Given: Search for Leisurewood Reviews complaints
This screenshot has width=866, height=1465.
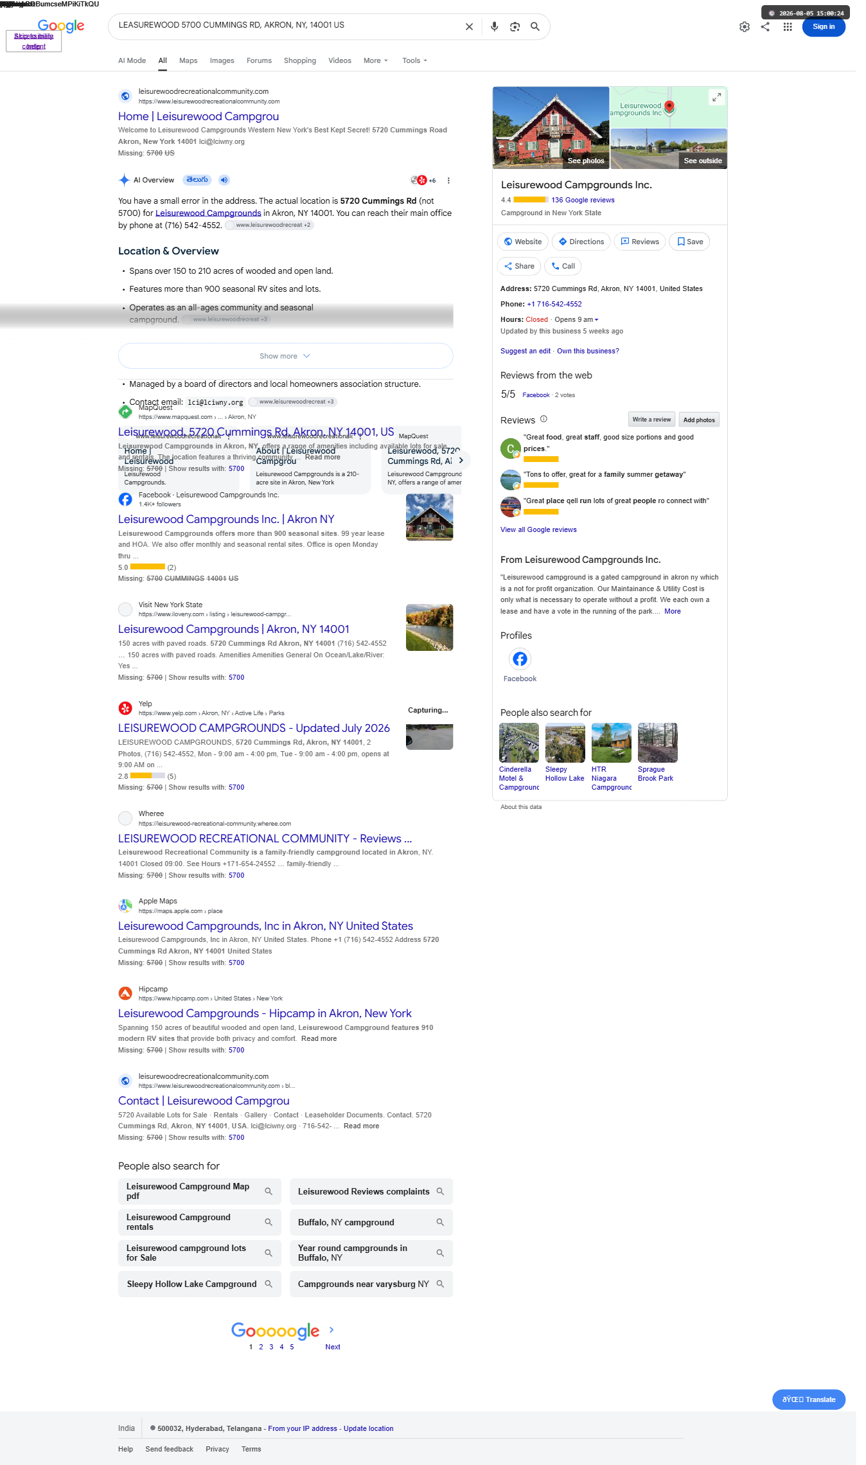Looking at the screenshot, I should [x=371, y=1191].
